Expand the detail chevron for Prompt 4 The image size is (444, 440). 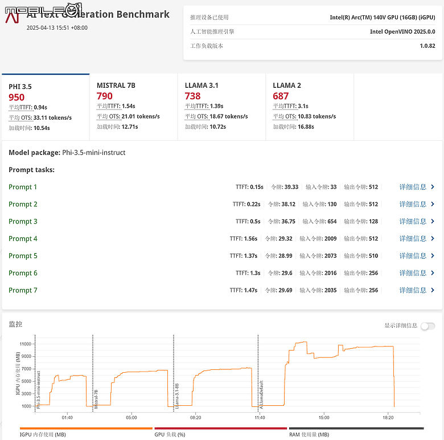(433, 238)
